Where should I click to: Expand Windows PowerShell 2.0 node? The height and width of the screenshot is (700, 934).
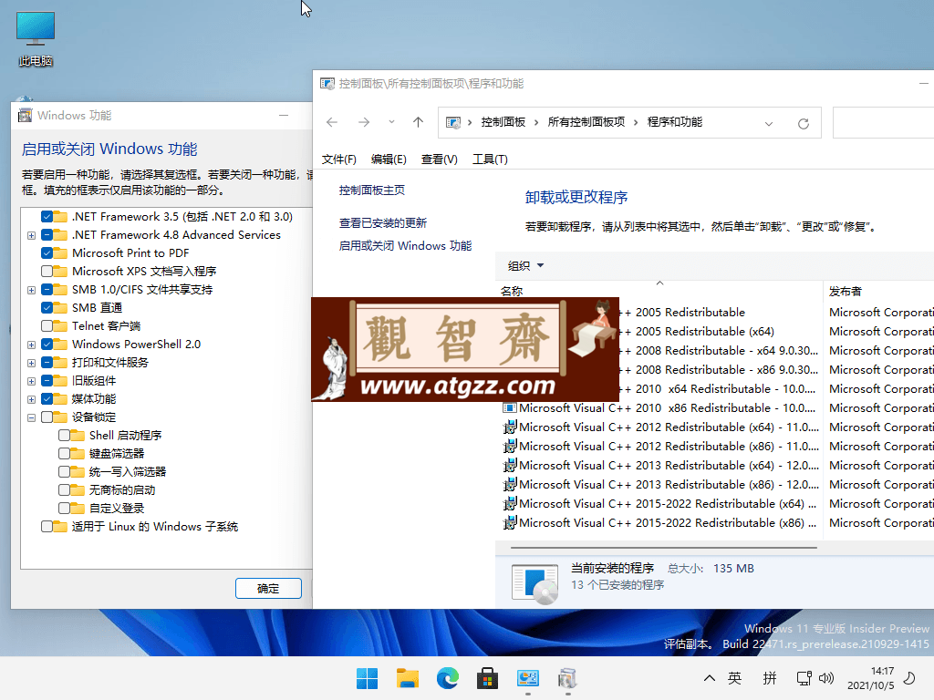pyautogui.click(x=31, y=345)
